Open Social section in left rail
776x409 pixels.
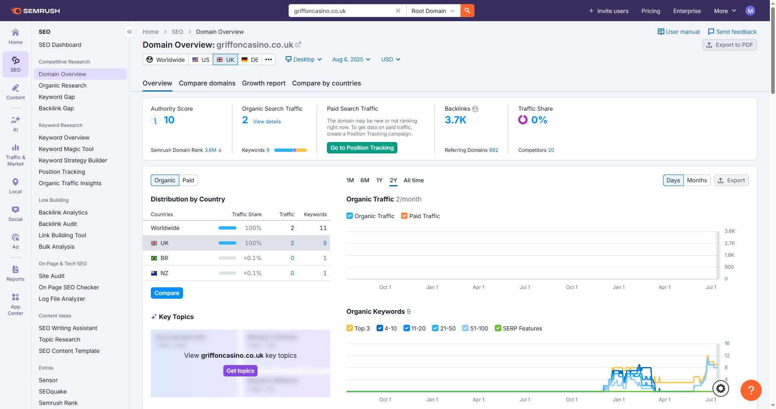(x=15, y=214)
